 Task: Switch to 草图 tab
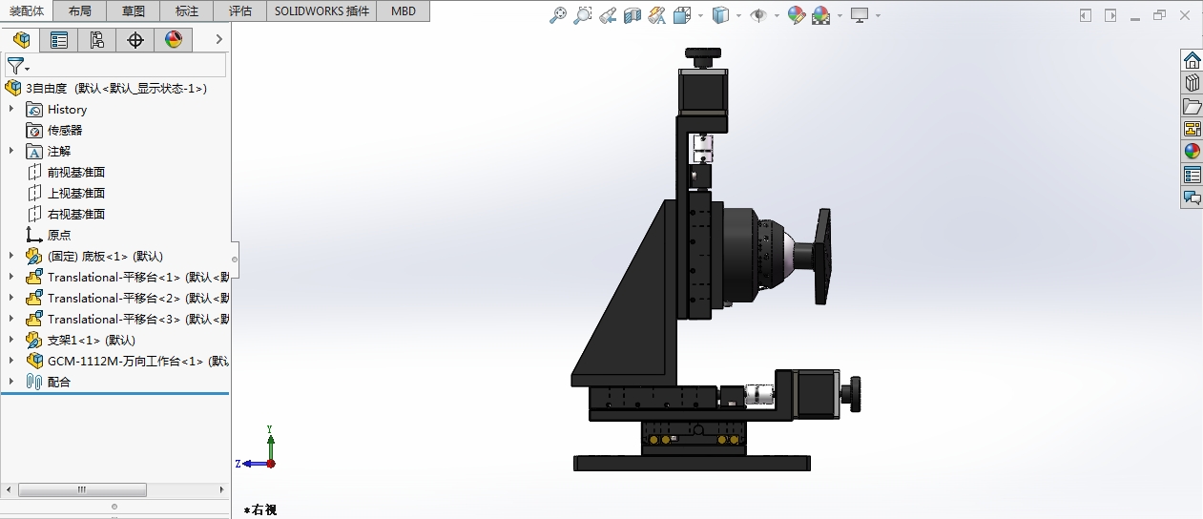click(134, 11)
